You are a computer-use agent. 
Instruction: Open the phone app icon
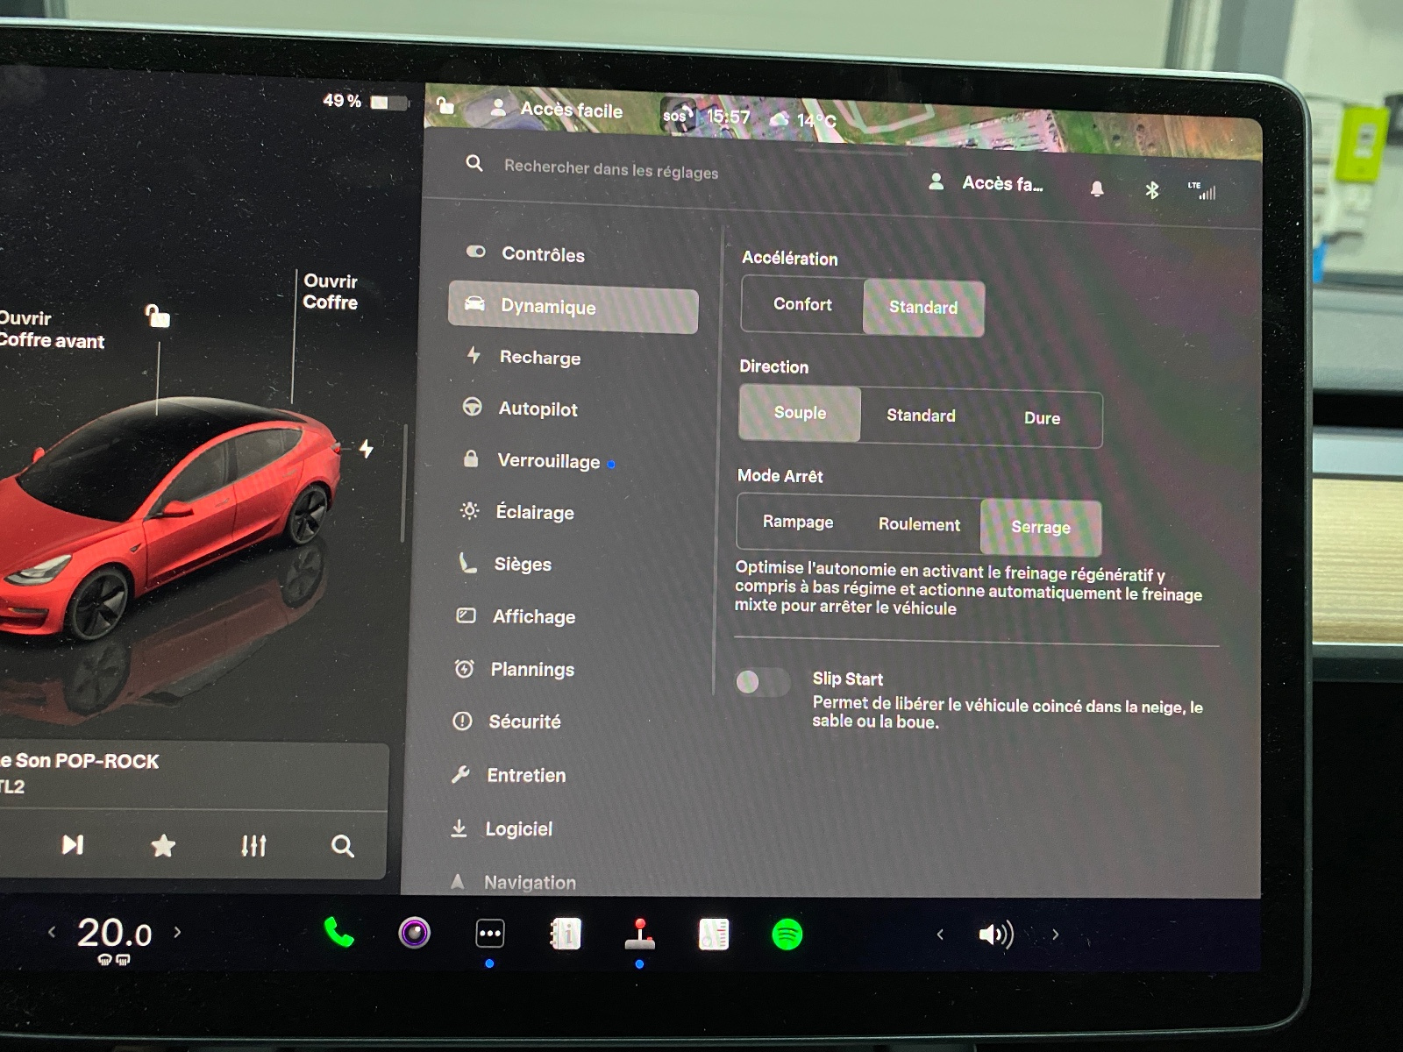[338, 933]
